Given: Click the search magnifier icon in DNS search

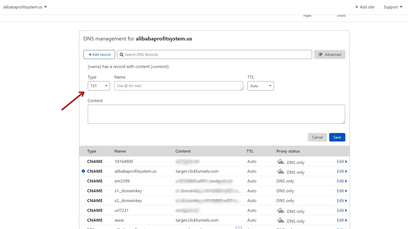Looking at the screenshot, I should [122, 55].
